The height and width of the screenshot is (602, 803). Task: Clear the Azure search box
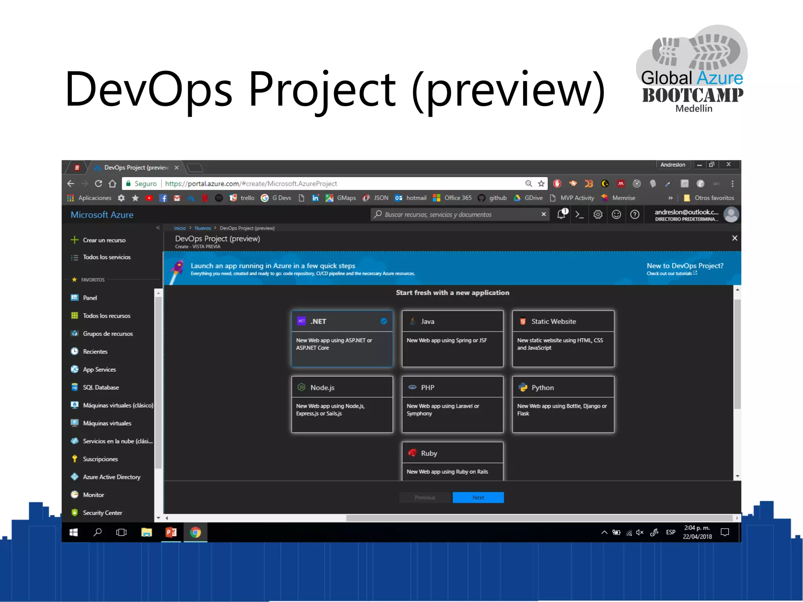(x=544, y=214)
